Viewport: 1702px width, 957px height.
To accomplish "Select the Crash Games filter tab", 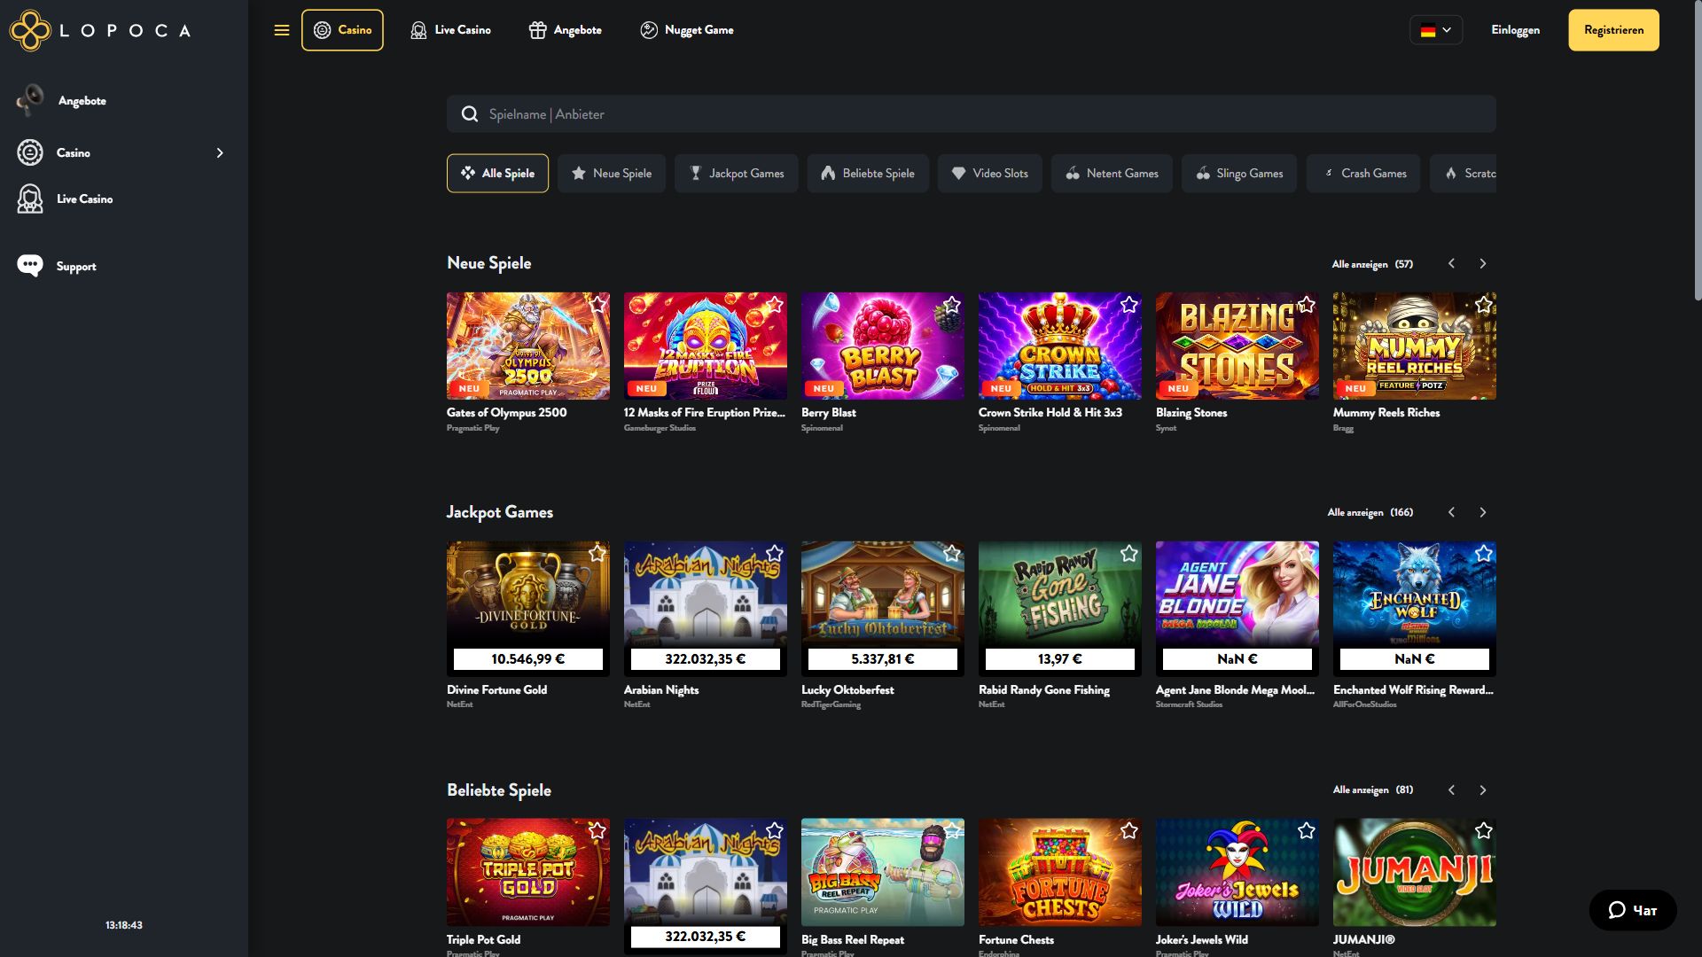I will tap(1363, 174).
